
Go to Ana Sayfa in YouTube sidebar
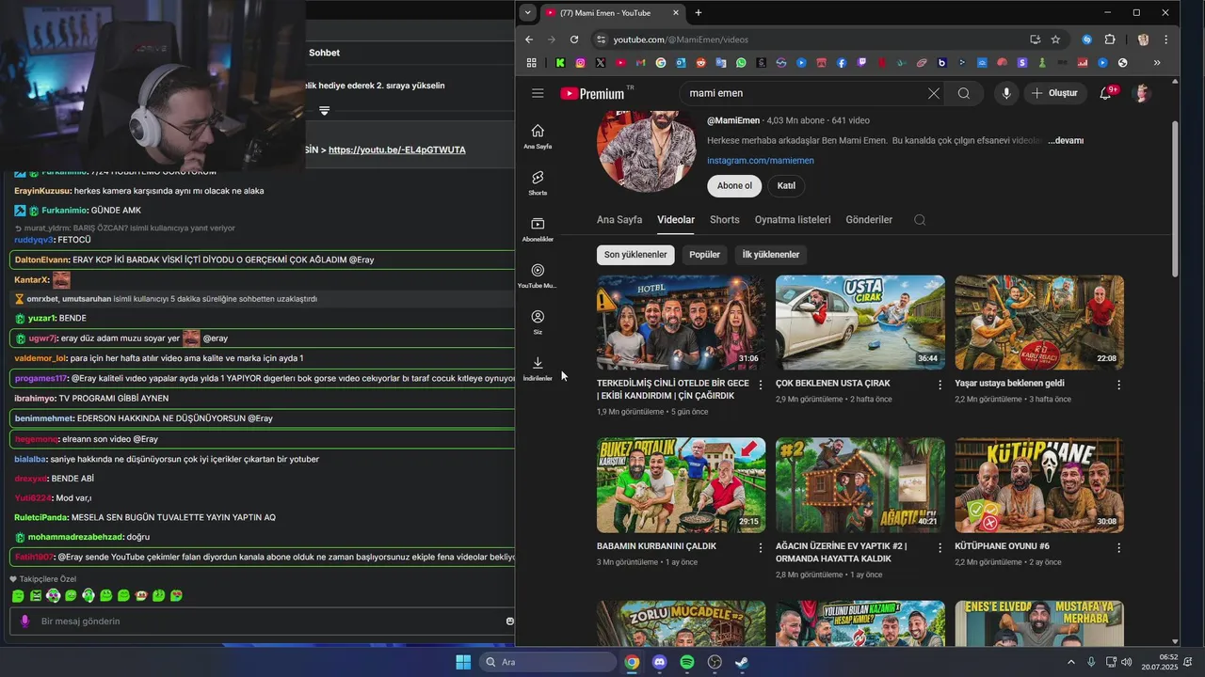tap(538, 136)
